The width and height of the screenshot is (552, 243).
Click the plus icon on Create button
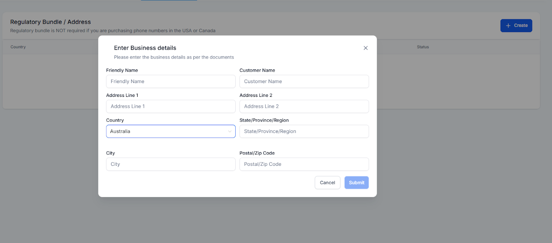pyautogui.click(x=508, y=26)
